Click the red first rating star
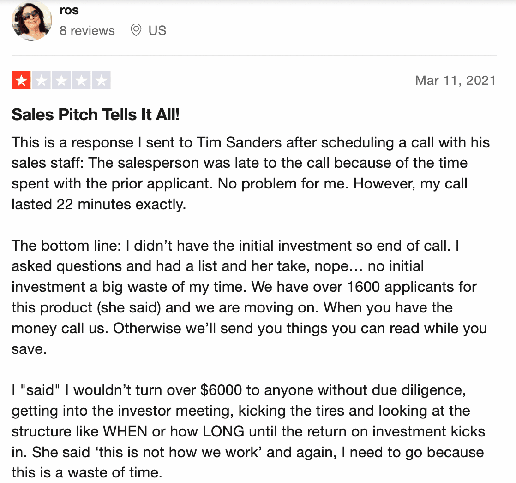Screen dimensions: 516x483 click(x=21, y=81)
